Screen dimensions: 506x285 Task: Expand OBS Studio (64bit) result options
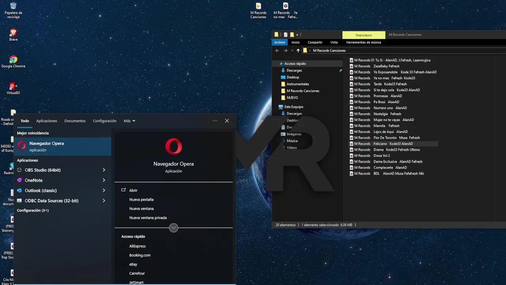(x=104, y=170)
